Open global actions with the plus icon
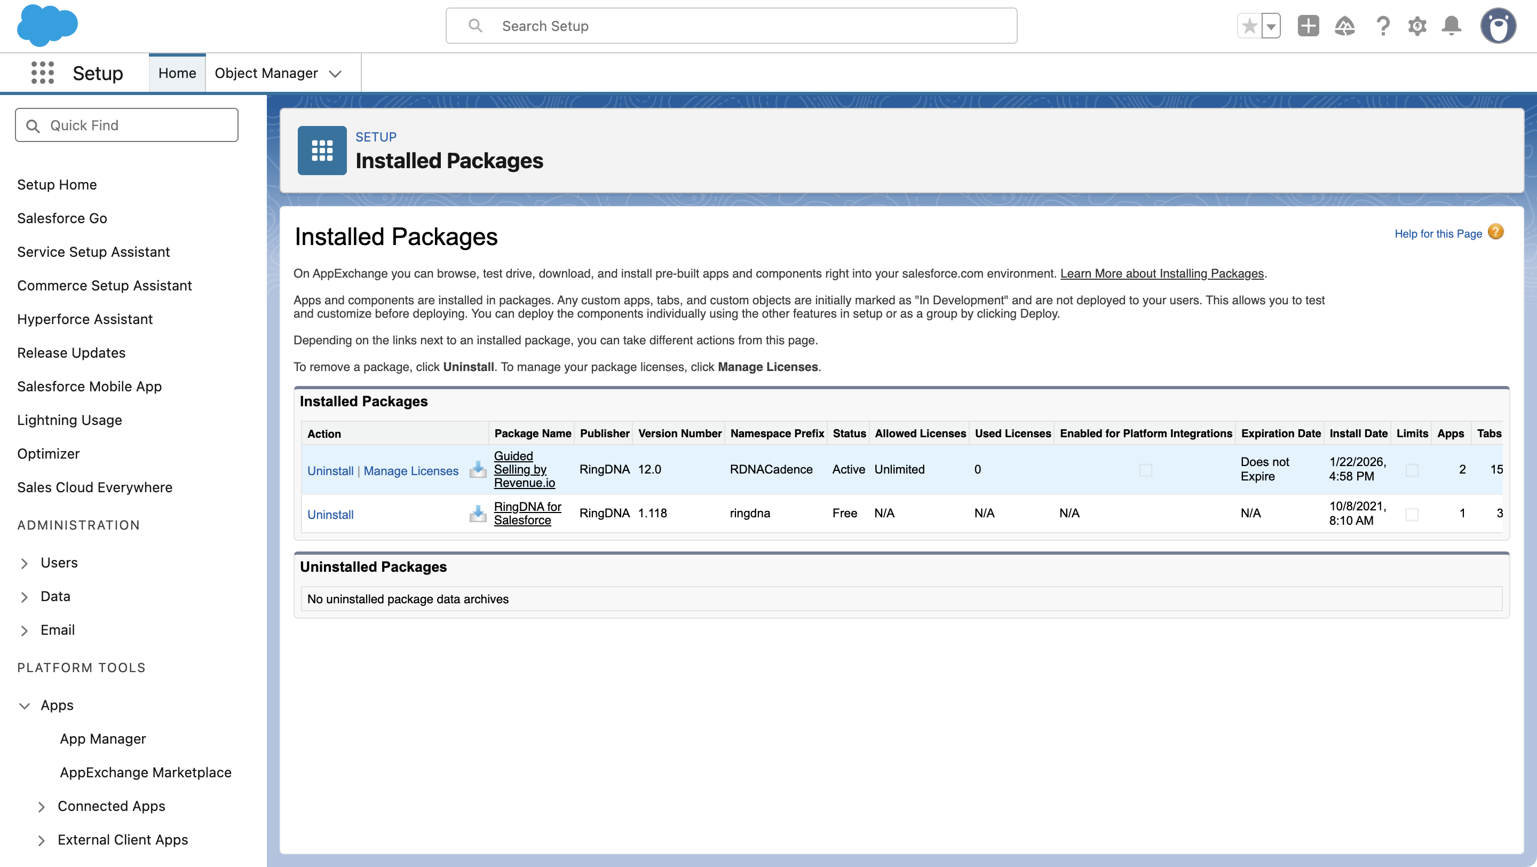 pyautogui.click(x=1308, y=26)
